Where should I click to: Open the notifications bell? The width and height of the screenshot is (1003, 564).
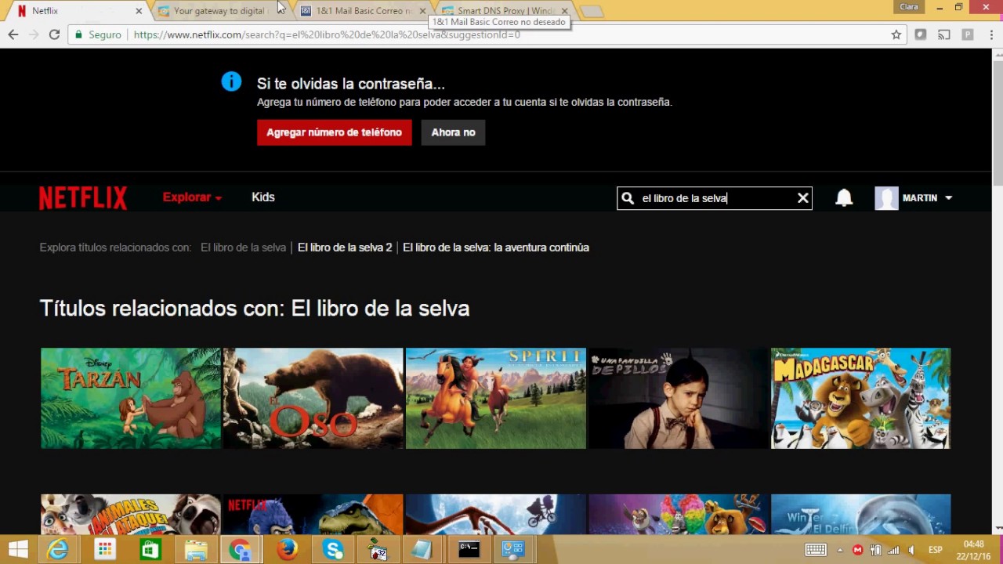[844, 198]
